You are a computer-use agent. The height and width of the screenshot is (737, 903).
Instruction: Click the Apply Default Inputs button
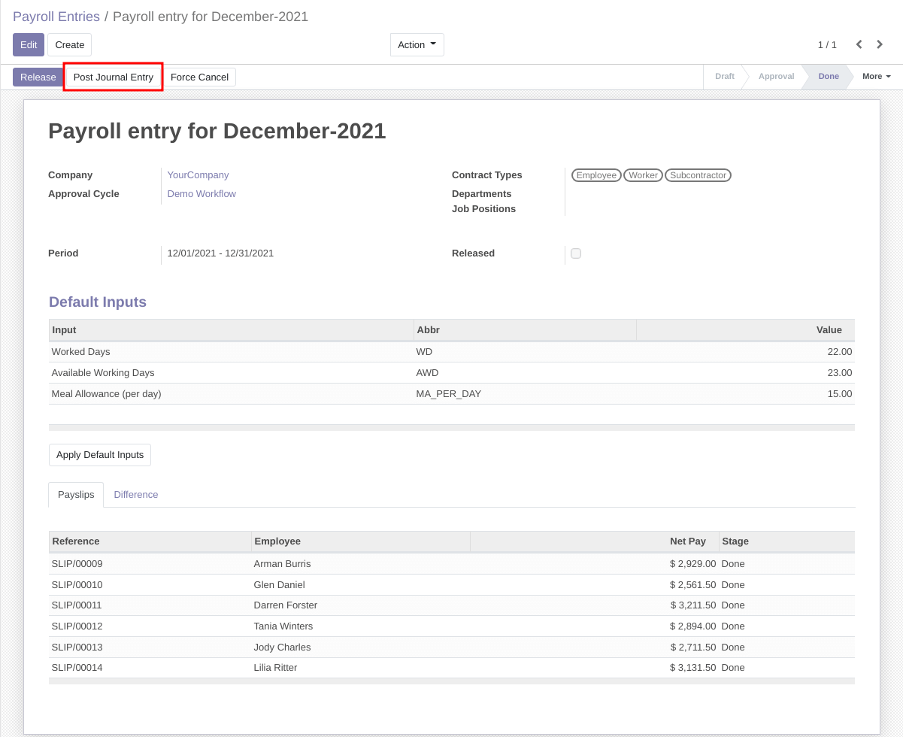point(99,454)
